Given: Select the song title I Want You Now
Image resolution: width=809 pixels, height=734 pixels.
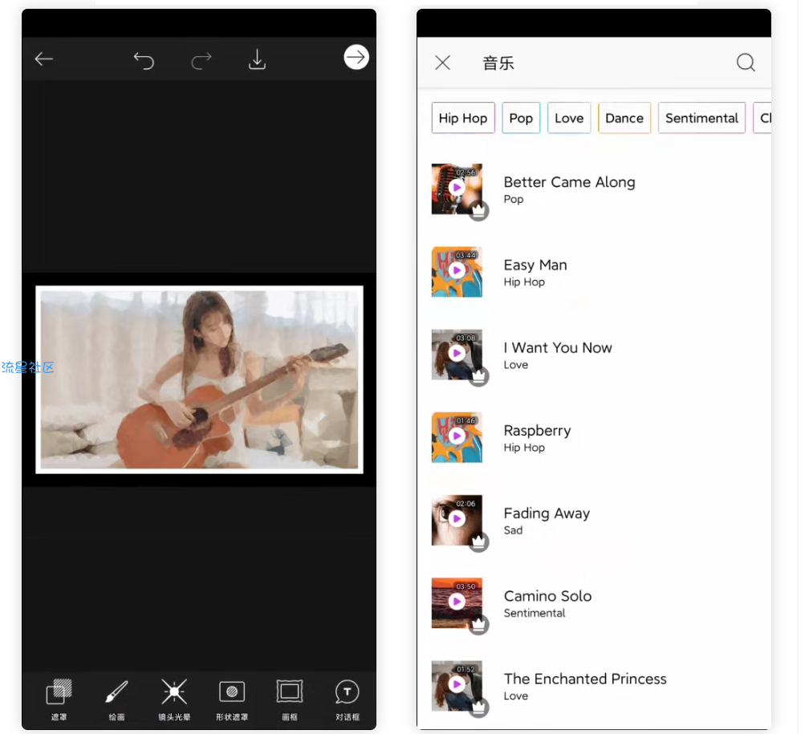Looking at the screenshot, I should pos(558,347).
